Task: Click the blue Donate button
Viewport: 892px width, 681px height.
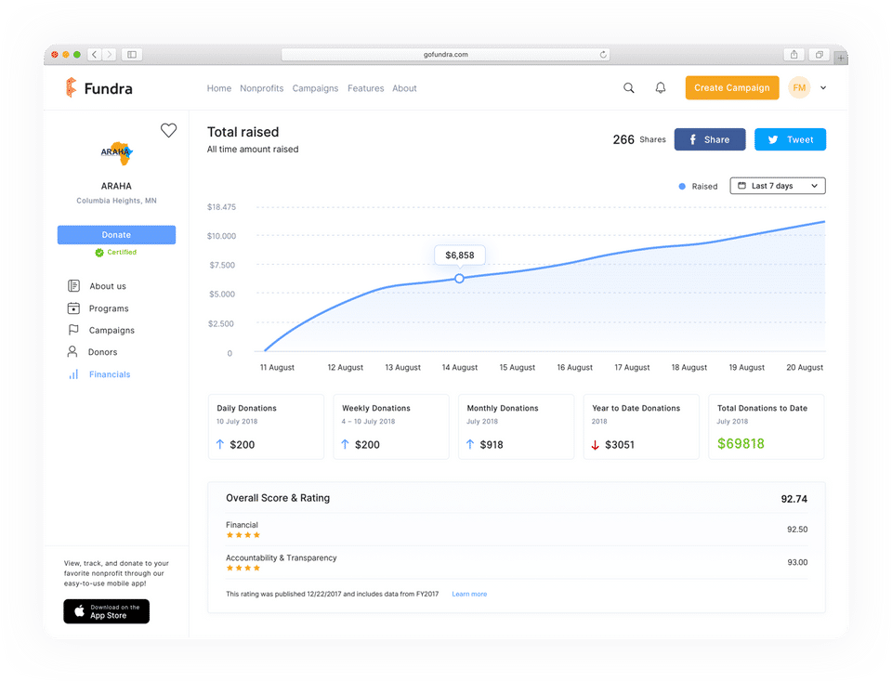Action: pyautogui.click(x=117, y=234)
